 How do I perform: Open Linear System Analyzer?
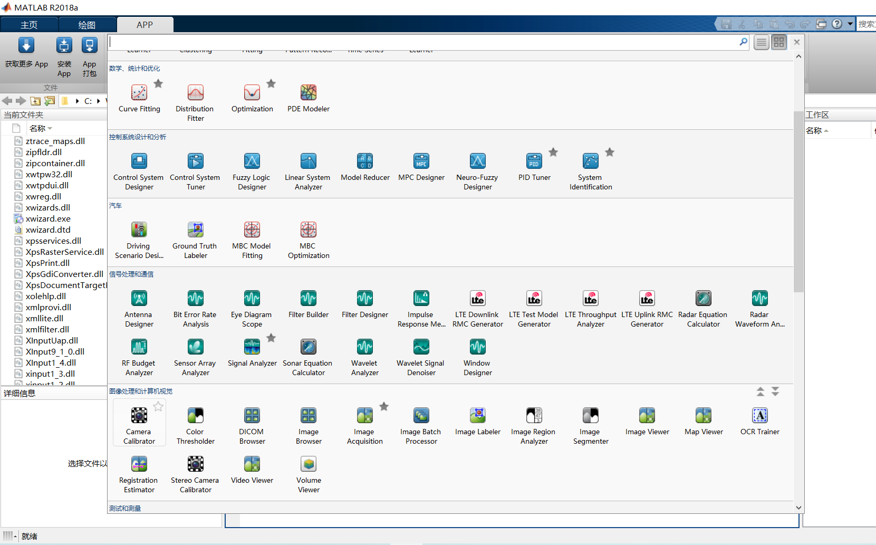click(x=309, y=171)
